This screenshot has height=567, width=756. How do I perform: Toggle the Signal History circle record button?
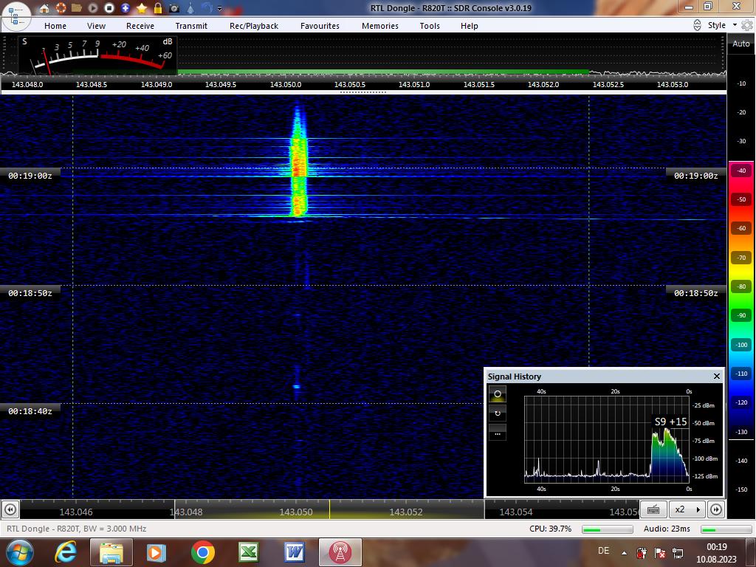(x=498, y=394)
